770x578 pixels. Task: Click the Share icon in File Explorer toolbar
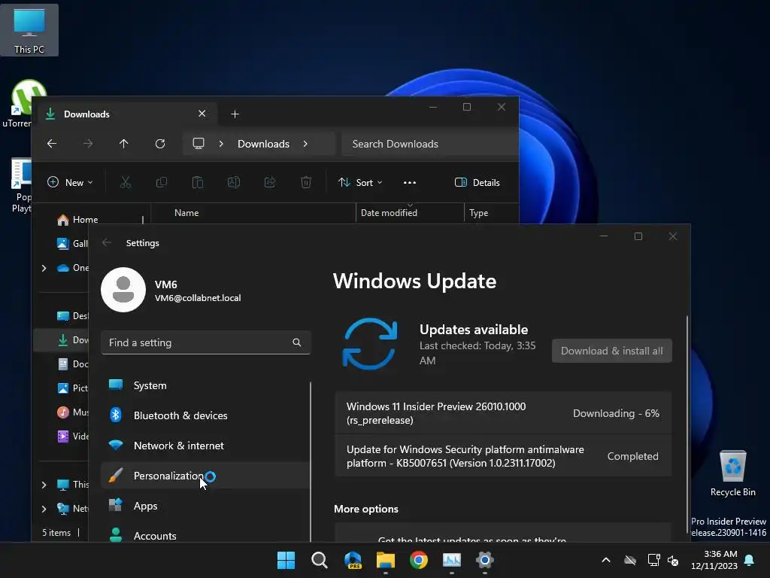(x=270, y=182)
